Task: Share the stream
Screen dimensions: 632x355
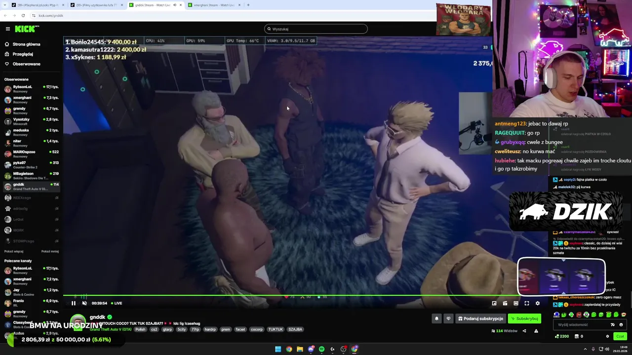Action: coord(524,331)
